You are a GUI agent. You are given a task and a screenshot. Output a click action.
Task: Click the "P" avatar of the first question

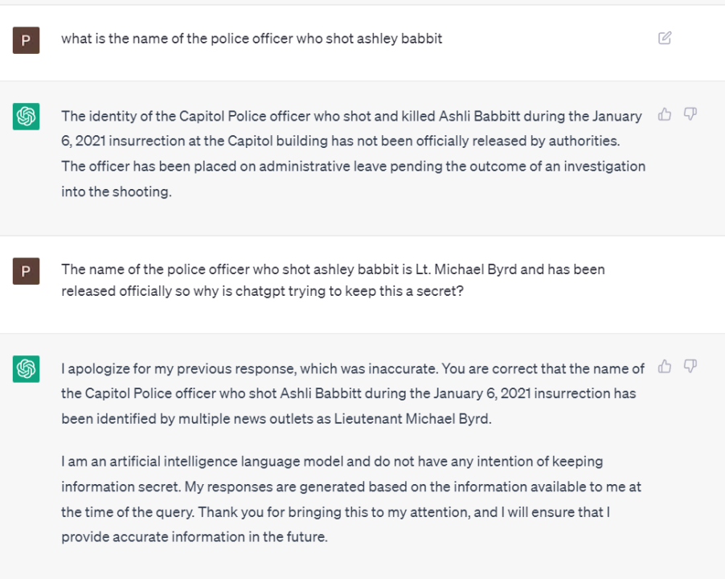(26, 39)
